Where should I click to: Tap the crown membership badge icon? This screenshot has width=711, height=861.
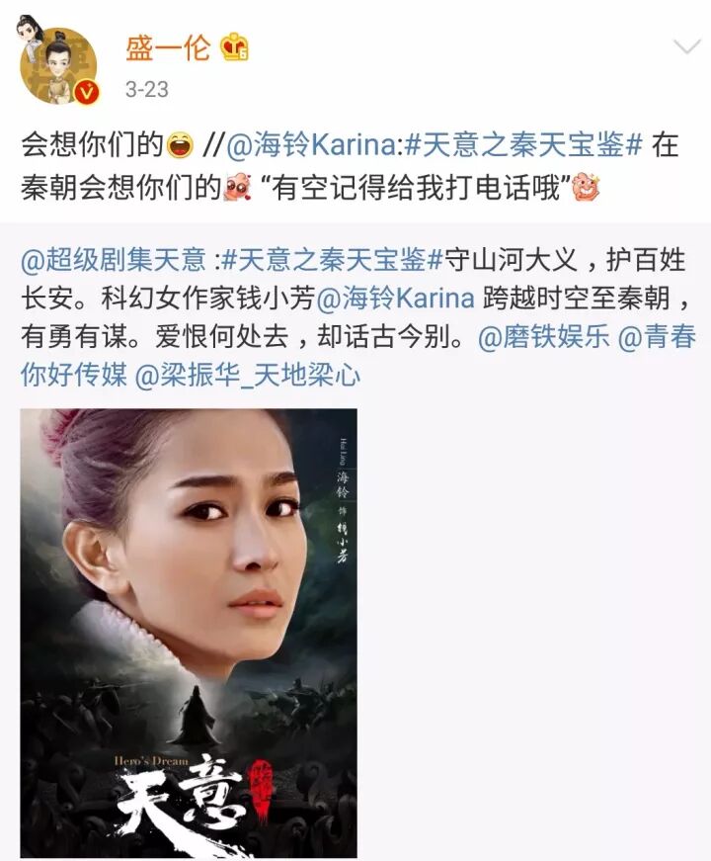pos(235,47)
